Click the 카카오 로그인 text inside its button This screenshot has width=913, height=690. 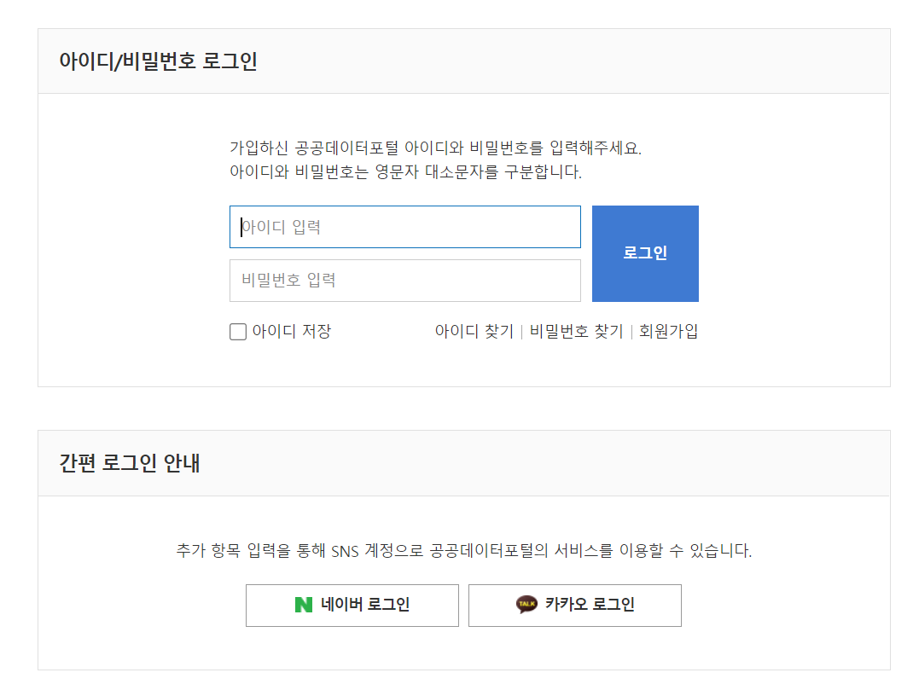[x=590, y=605]
